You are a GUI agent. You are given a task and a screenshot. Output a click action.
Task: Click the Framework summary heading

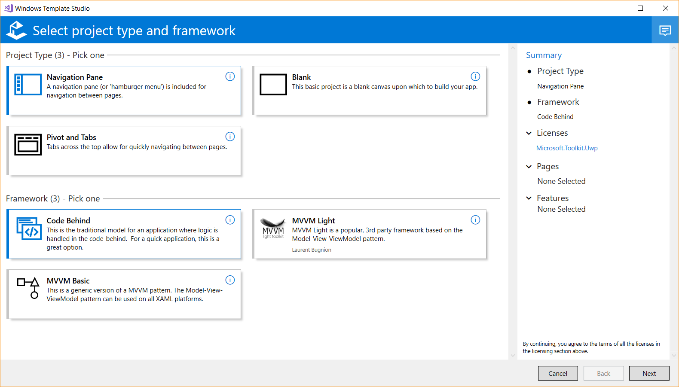(x=558, y=102)
